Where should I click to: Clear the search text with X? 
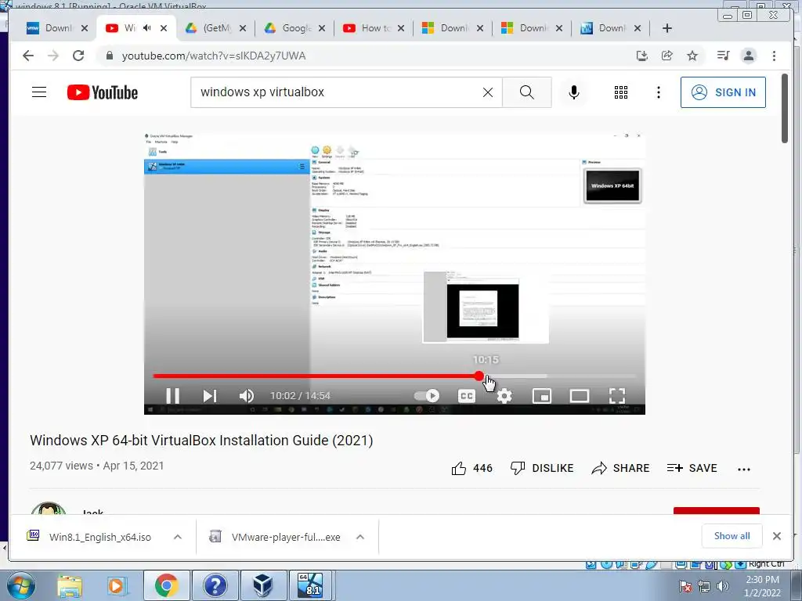488,92
